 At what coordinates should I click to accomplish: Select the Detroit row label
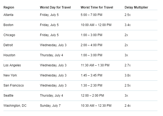coord(8,45)
